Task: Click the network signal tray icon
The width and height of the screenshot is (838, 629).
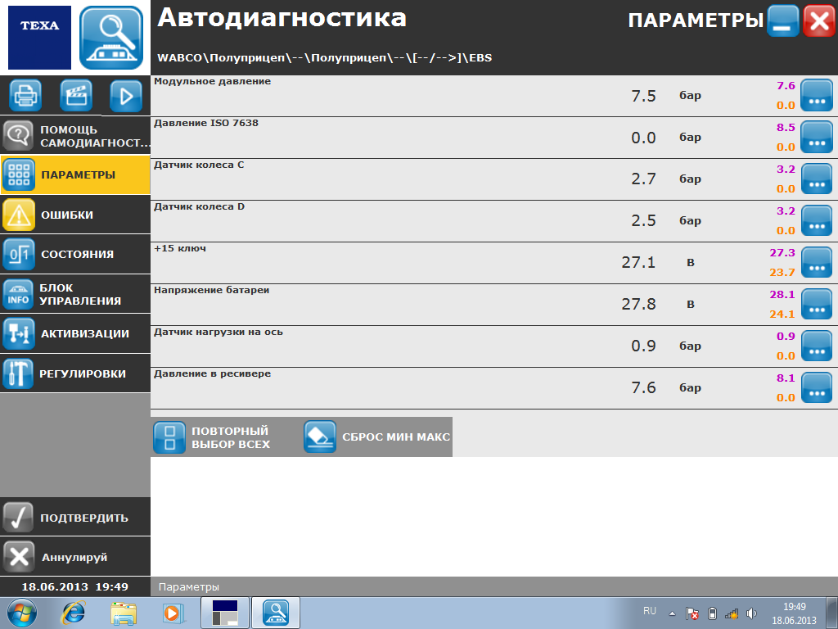Action: (x=732, y=613)
